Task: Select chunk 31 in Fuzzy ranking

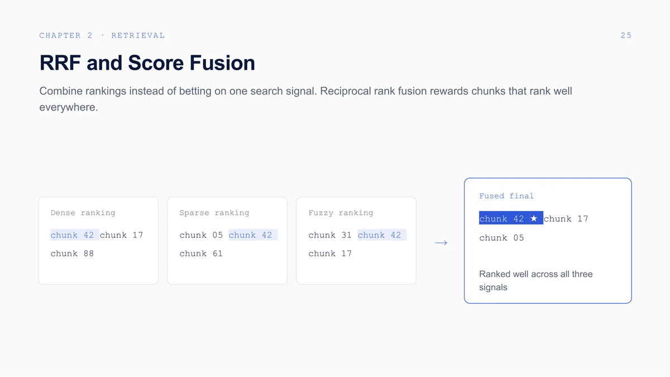Action: point(330,235)
